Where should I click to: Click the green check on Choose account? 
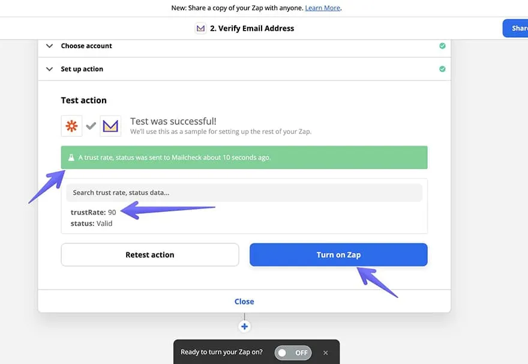point(442,46)
